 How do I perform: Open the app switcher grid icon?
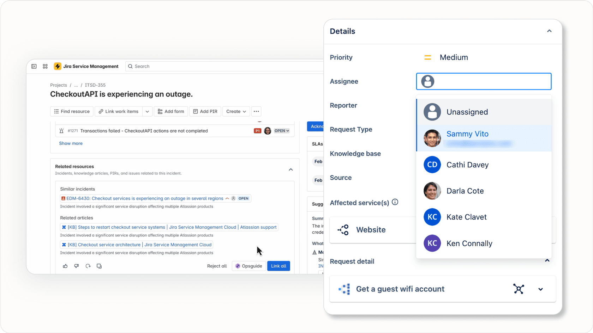45,66
